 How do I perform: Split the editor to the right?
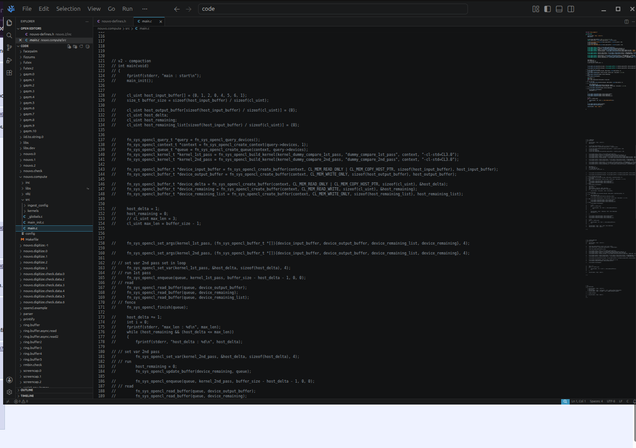(627, 22)
